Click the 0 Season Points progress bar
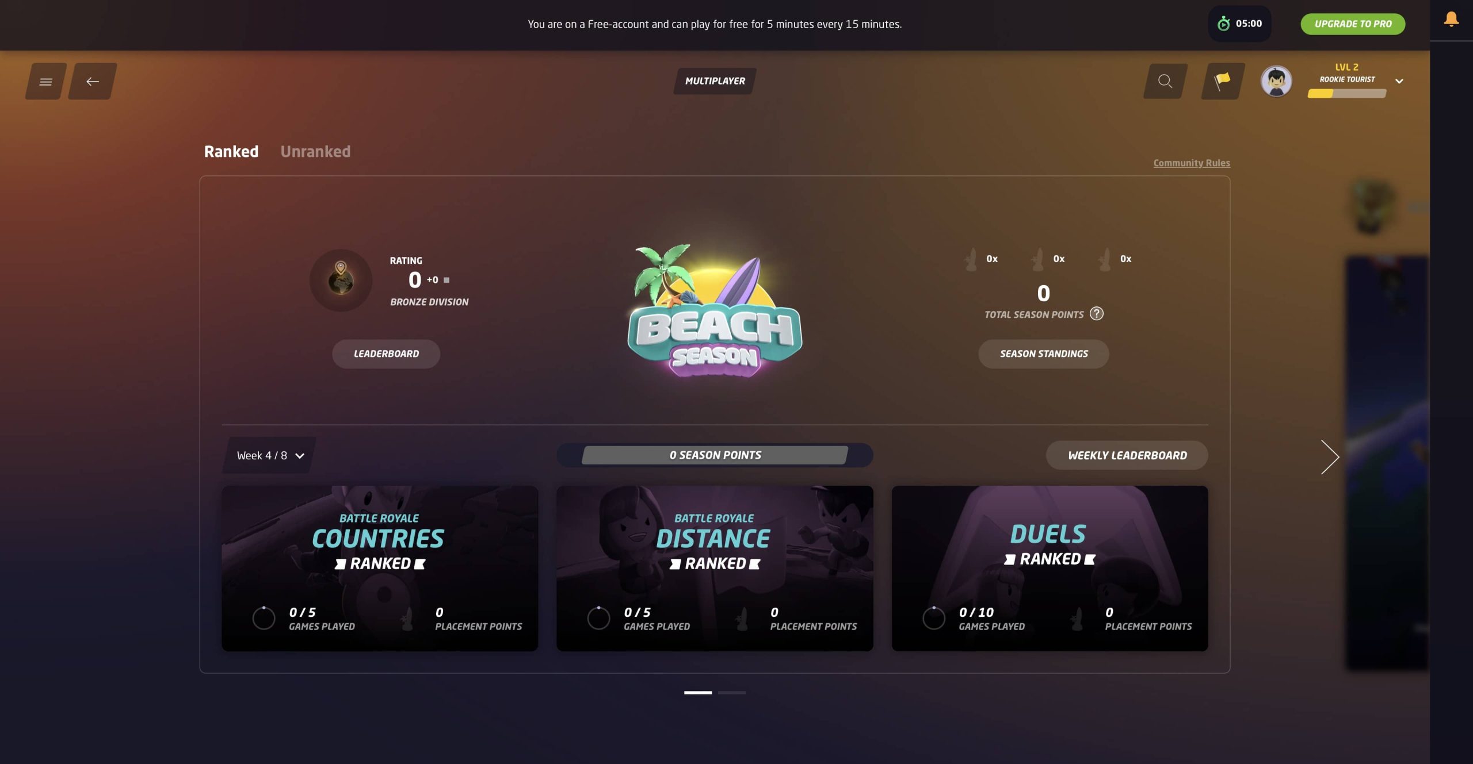 pyautogui.click(x=715, y=455)
